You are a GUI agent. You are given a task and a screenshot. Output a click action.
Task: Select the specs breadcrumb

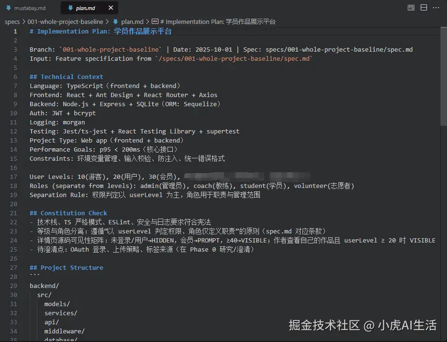12,22
